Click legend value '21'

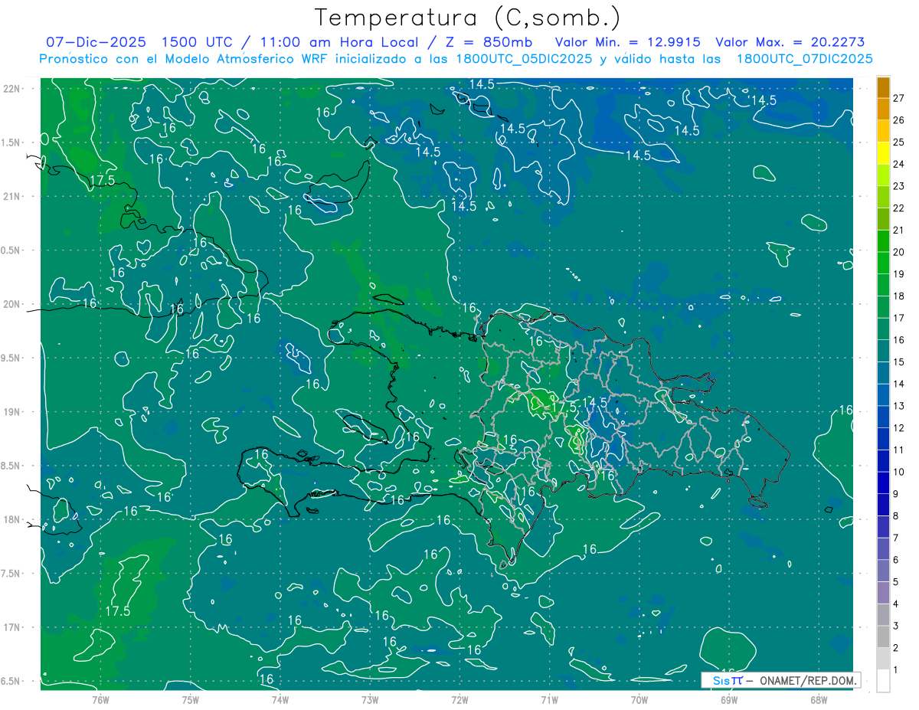(898, 230)
